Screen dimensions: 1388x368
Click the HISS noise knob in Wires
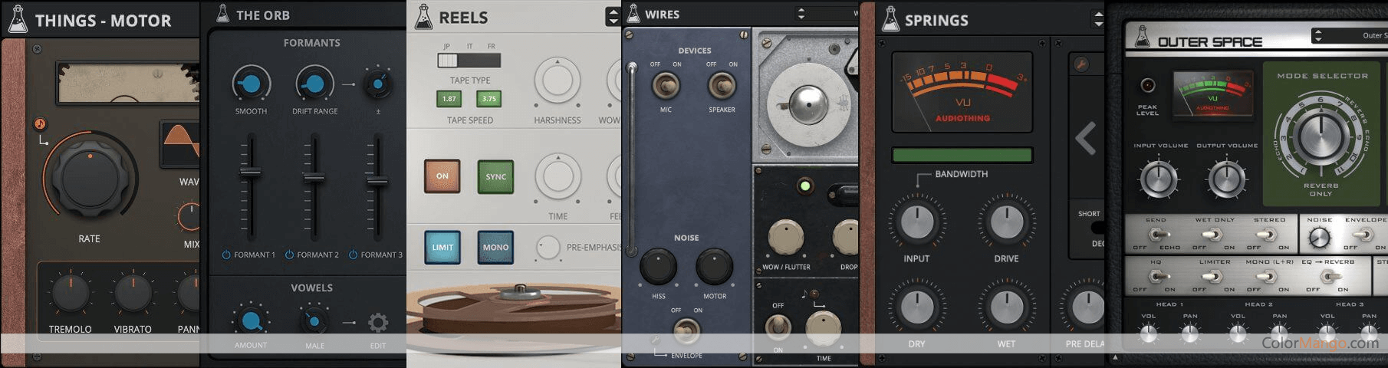point(658,266)
